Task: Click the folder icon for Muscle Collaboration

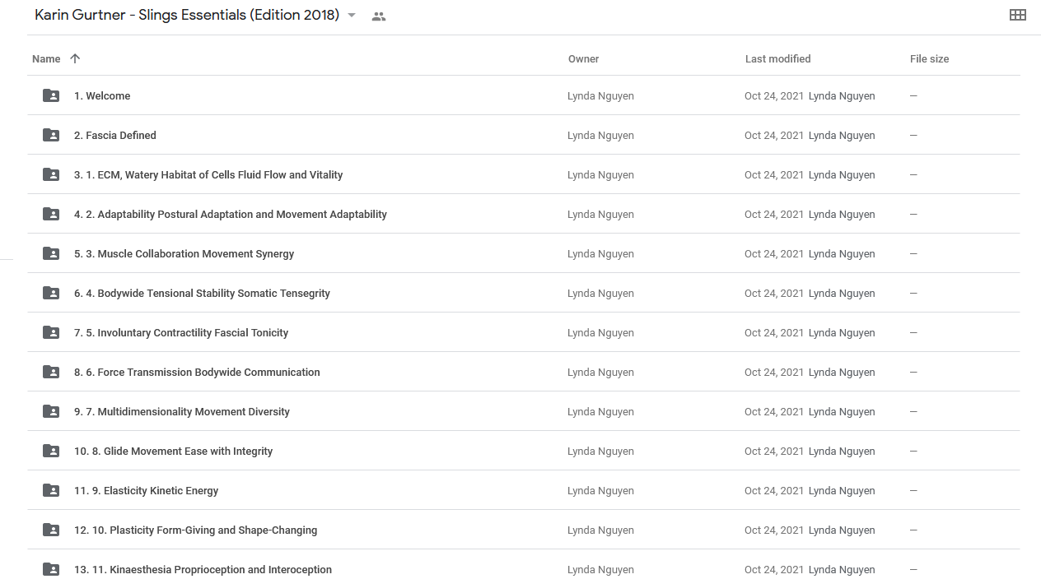Action: [x=51, y=253]
